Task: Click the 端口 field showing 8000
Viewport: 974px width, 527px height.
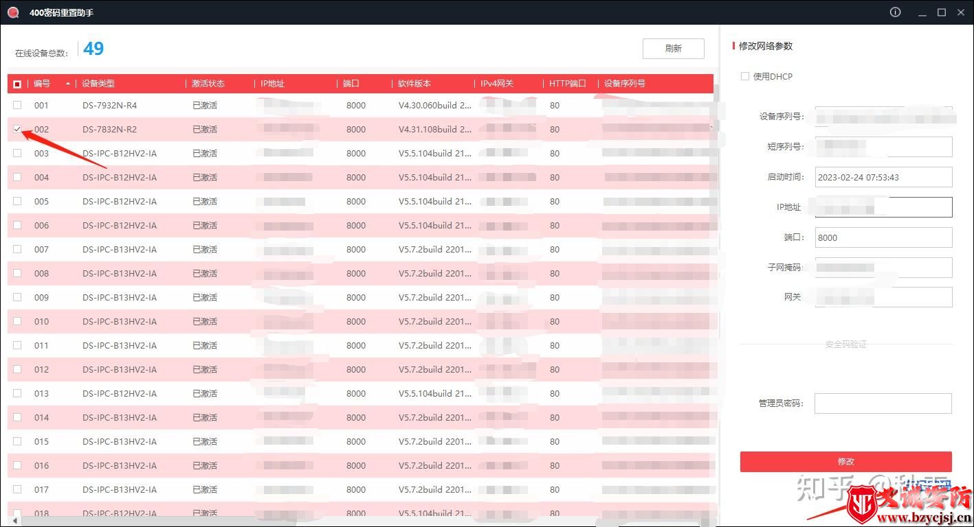Action: coord(883,237)
